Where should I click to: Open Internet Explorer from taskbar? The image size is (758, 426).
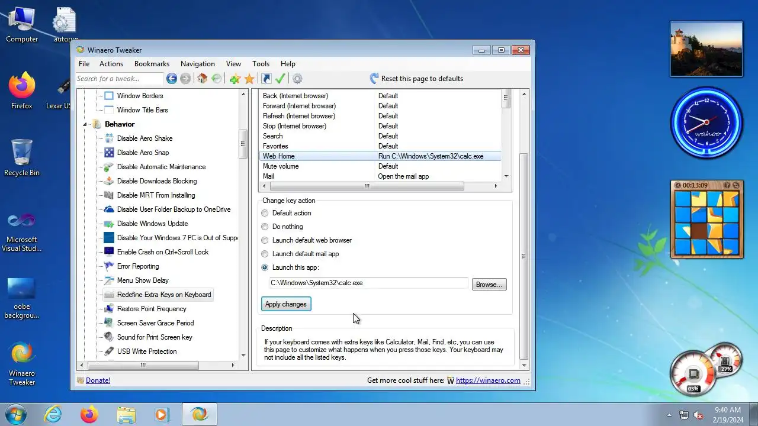53,415
